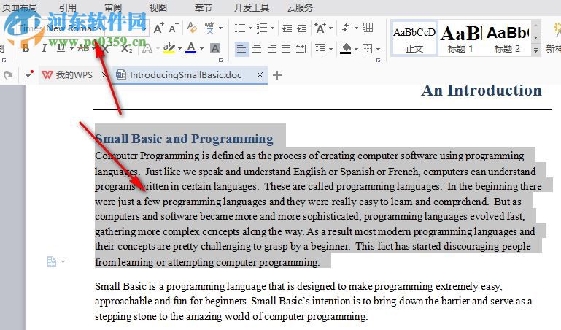Switch to 我的WPS tab
The width and height of the screenshot is (561, 330).
click(74, 74)
